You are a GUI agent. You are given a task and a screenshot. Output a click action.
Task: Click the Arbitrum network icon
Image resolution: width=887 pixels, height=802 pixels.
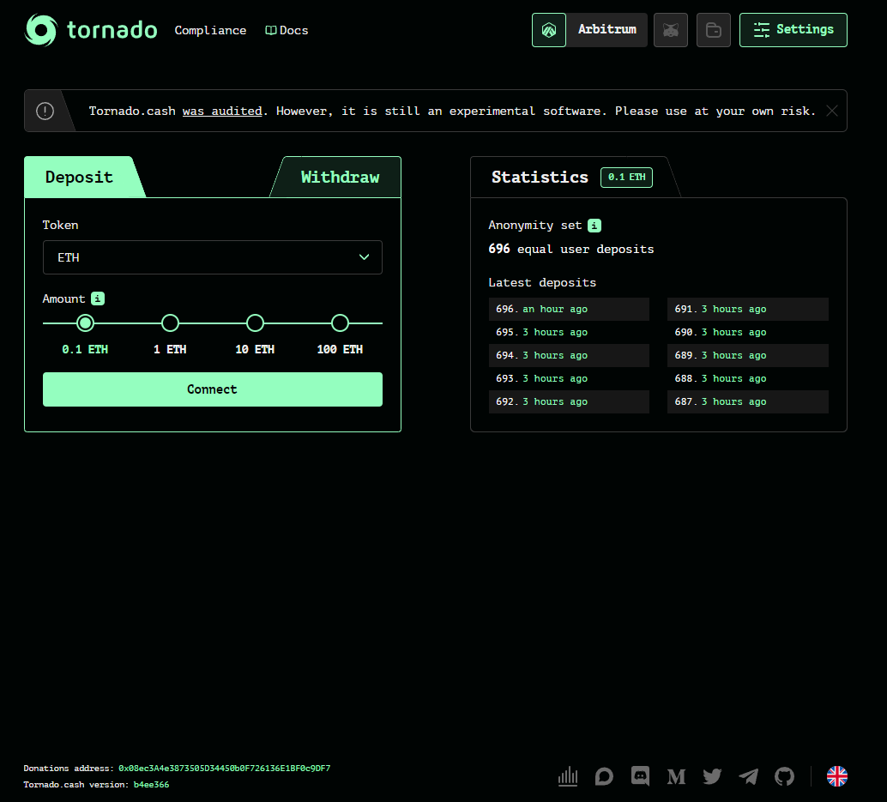[549, 30]
